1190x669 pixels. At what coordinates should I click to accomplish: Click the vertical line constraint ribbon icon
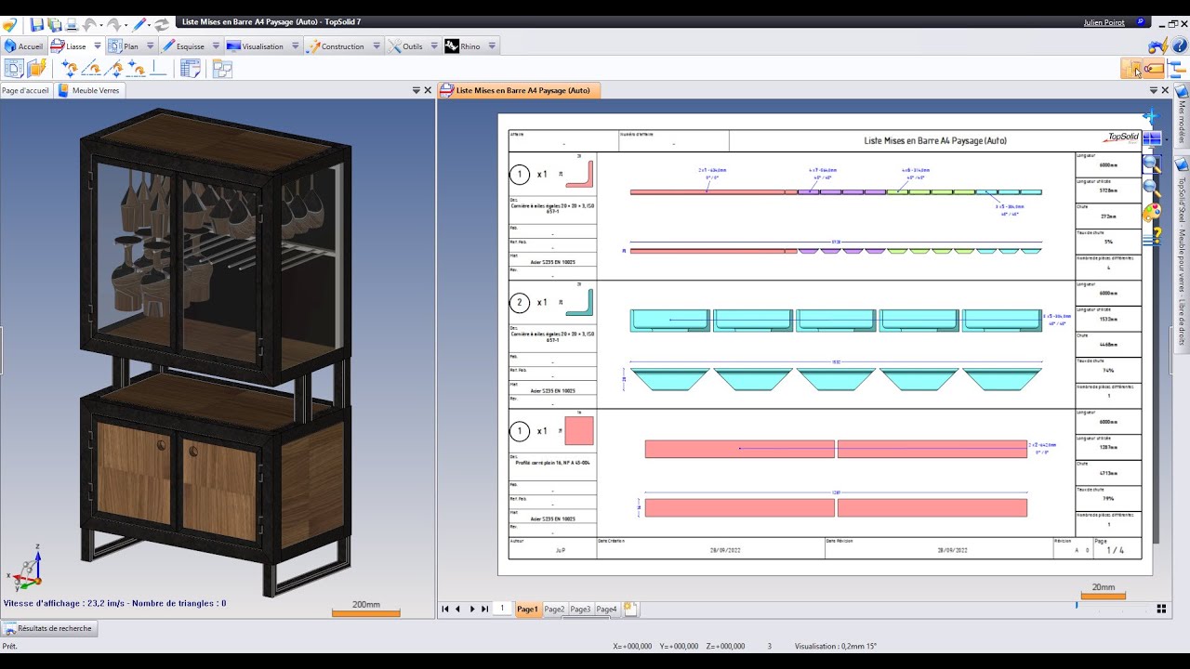[158, 68]
